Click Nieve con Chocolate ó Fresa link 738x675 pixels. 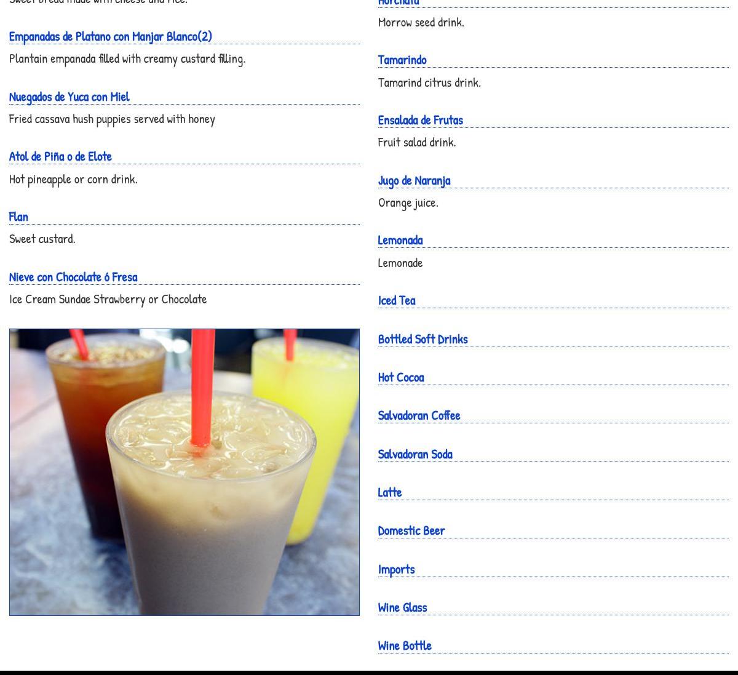coord(73,277)
